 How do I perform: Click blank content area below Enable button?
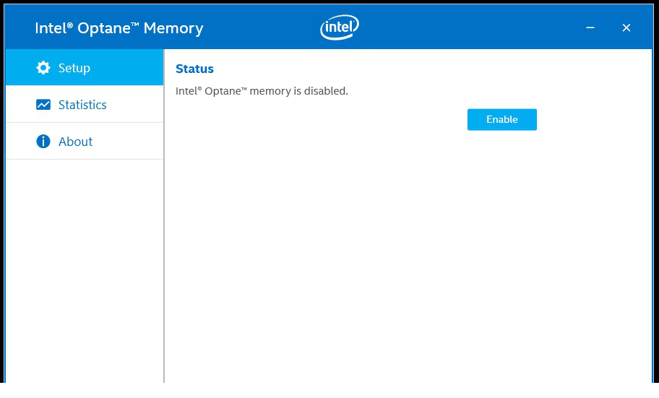click(x=408, y=253)
